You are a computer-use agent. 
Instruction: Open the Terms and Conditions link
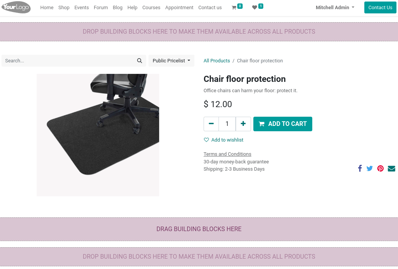click(x=227, y=154)
